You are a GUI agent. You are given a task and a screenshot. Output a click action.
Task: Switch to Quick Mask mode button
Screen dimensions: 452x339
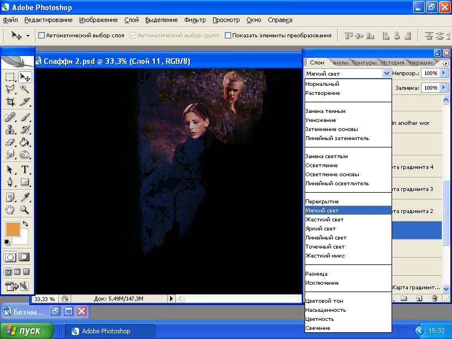pos(24,257)
